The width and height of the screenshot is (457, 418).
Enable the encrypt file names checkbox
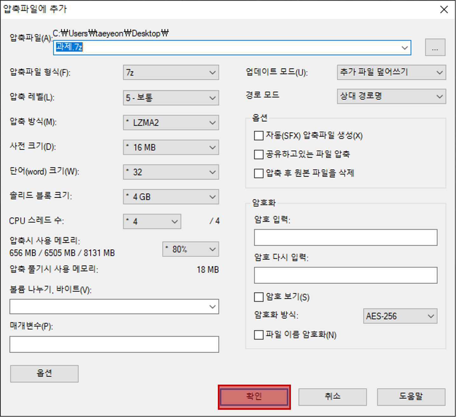(259, 335)
